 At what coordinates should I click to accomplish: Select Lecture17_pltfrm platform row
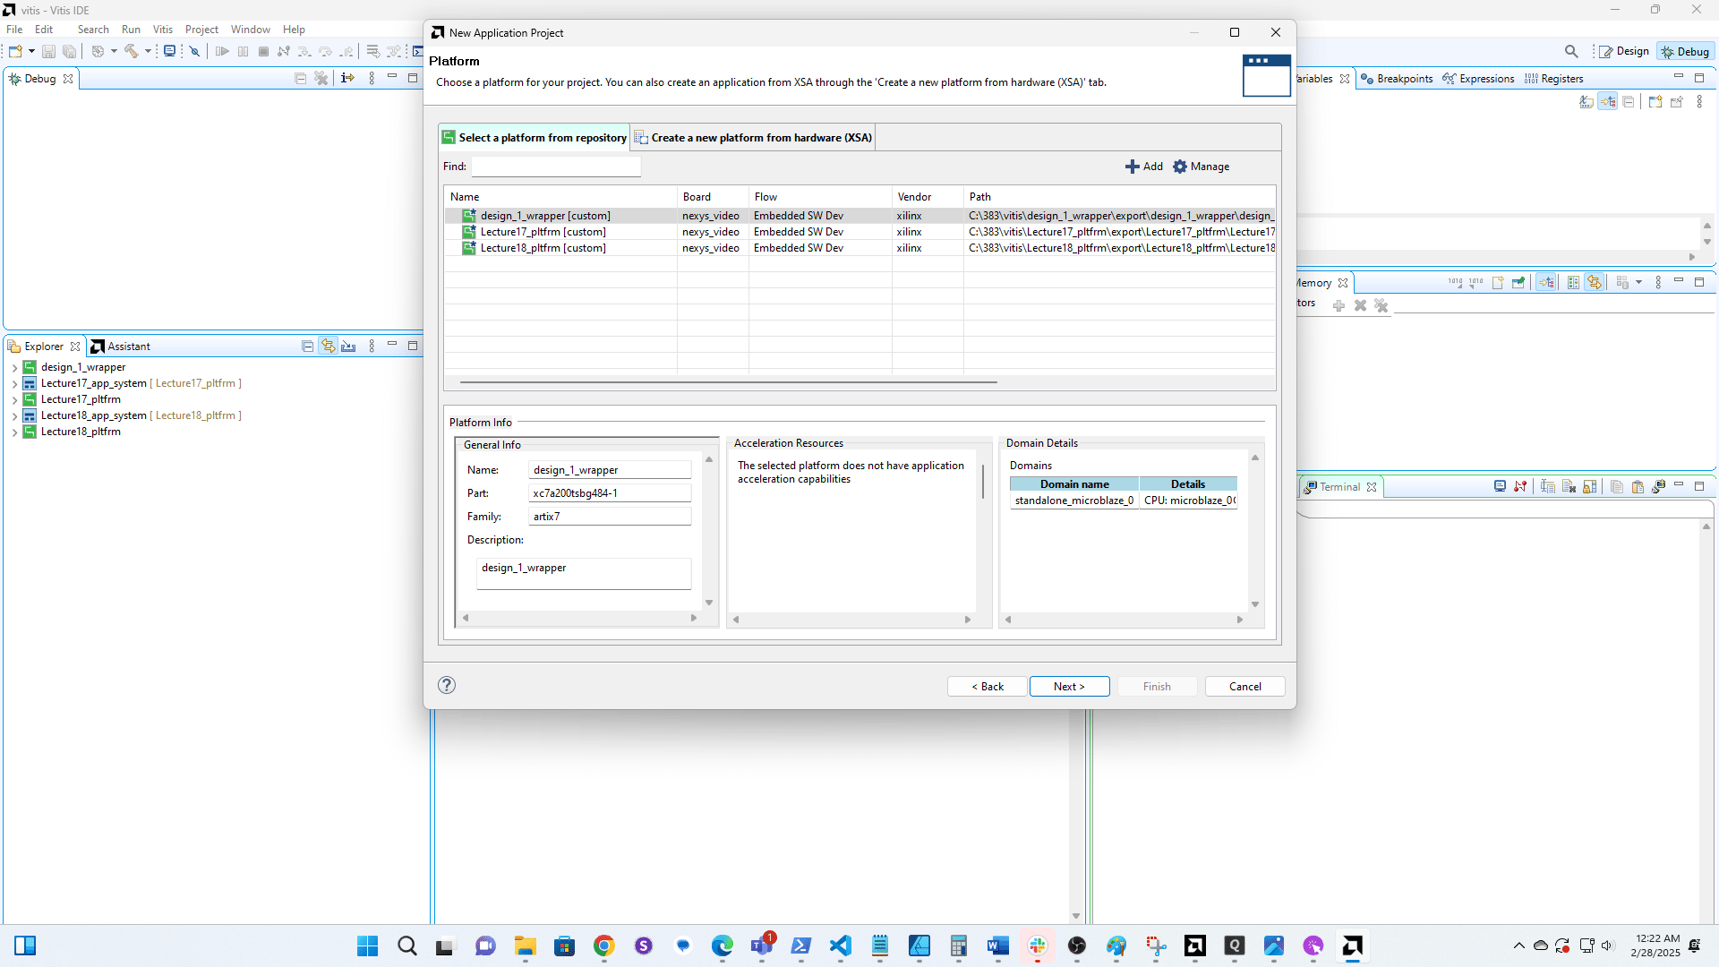coord(543,232)
